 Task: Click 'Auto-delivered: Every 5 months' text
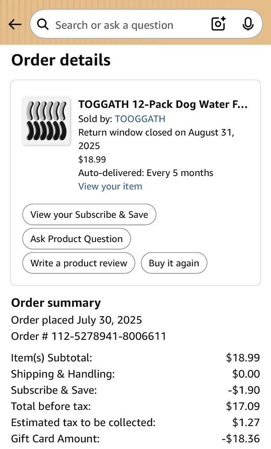pyautogui.click(x=146, y=173)
